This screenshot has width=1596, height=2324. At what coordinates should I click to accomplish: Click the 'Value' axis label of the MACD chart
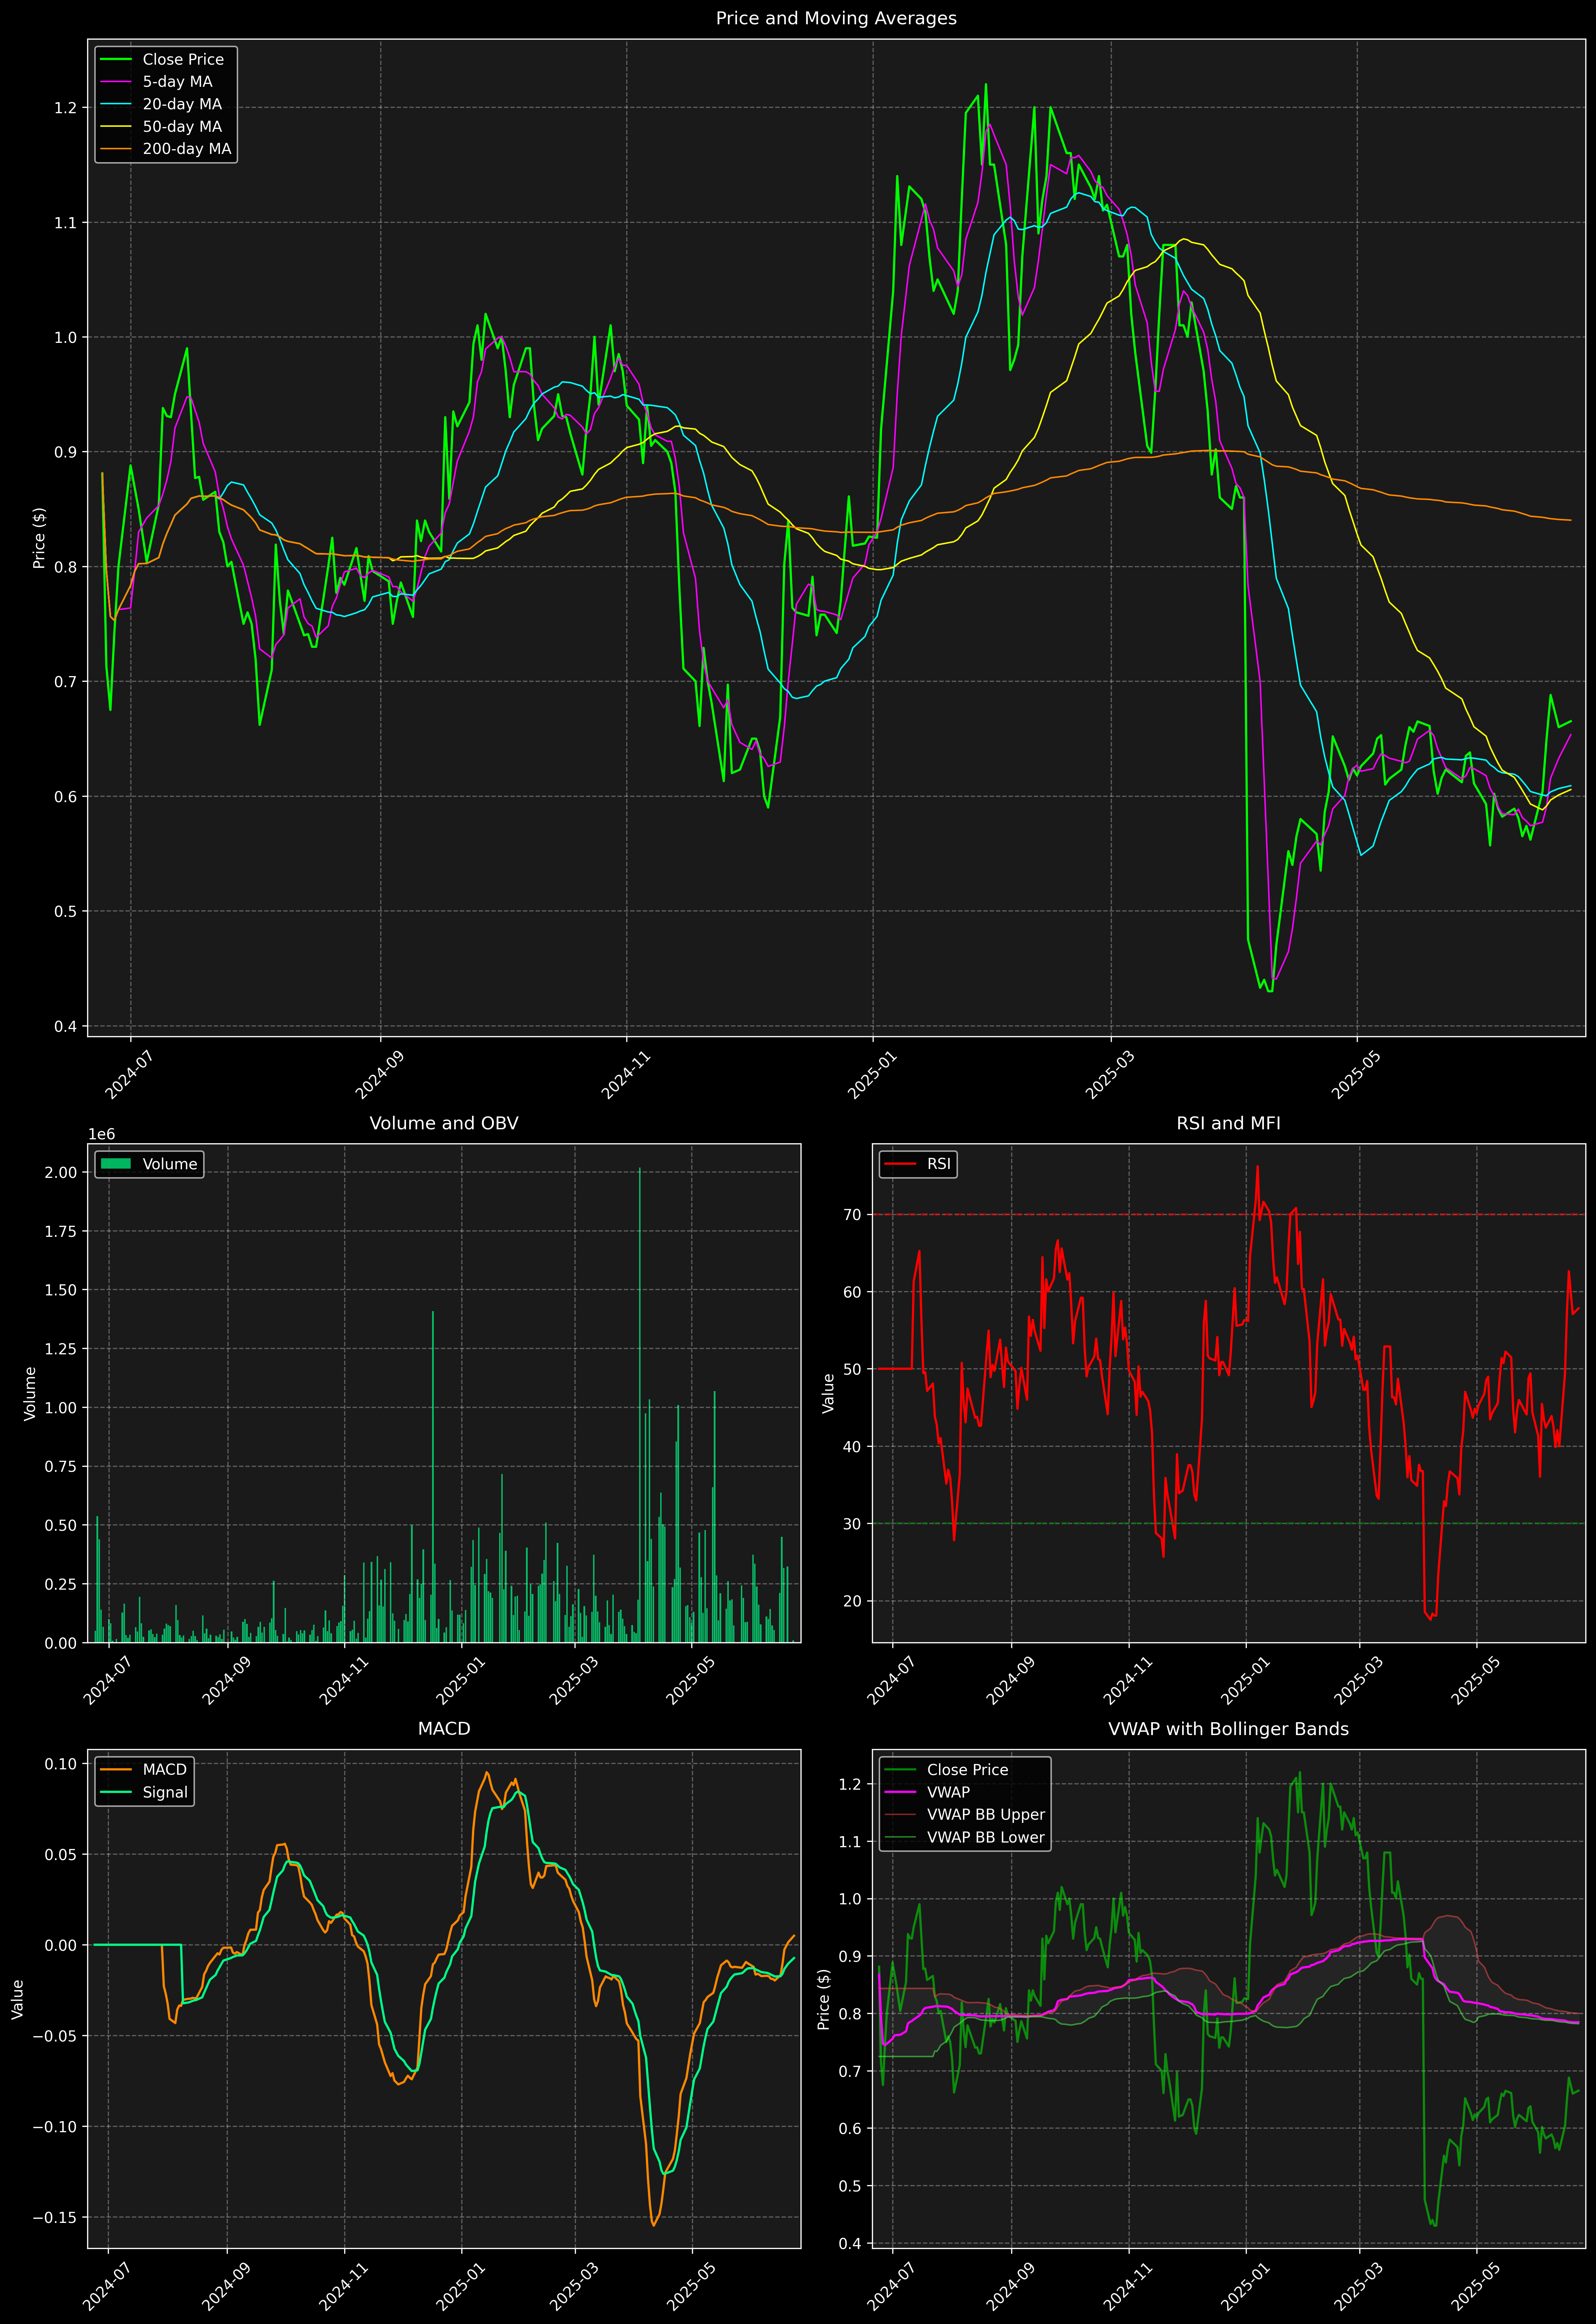tap(17, 1999)
